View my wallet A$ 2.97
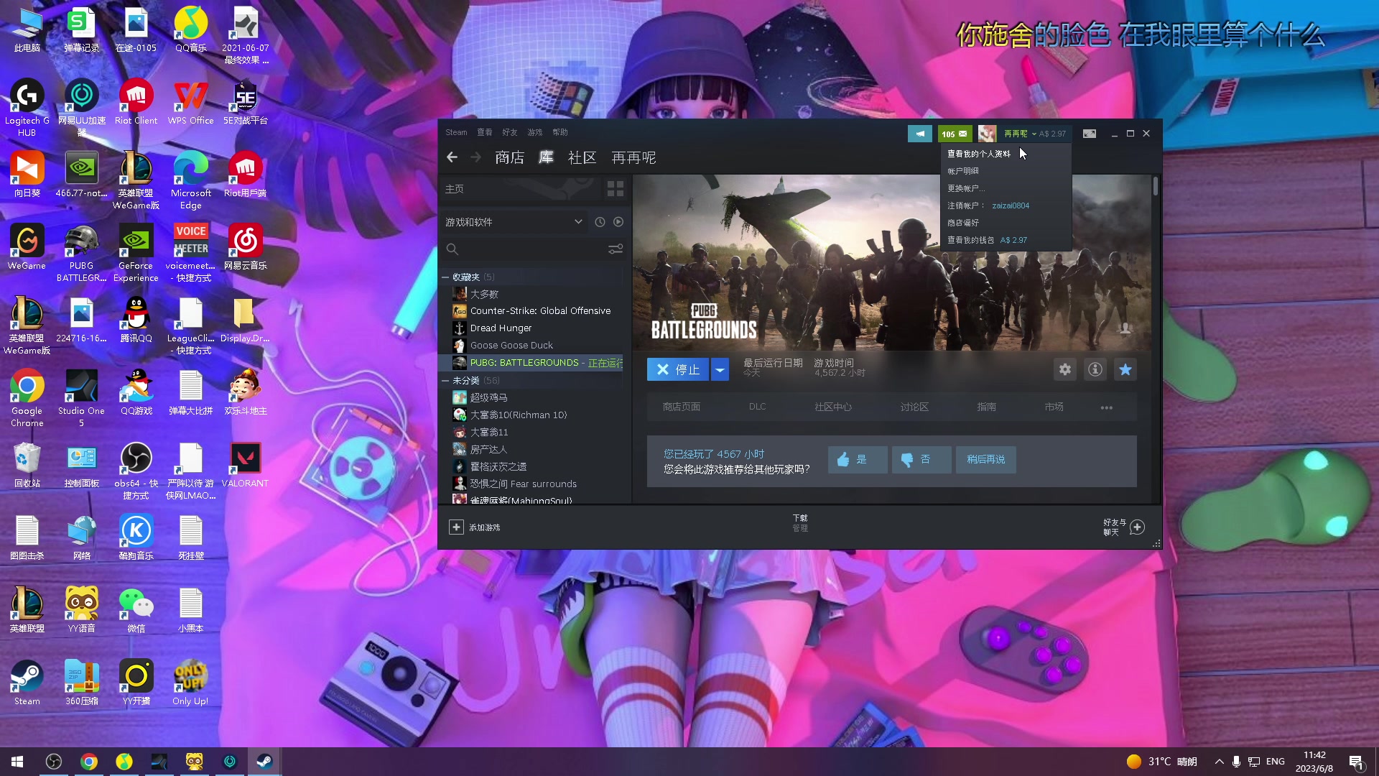Viewport: 1379px width, 776px height. 988,240
